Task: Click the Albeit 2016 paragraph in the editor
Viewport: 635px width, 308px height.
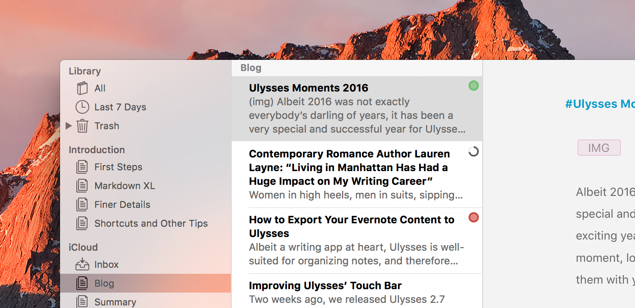Action: pyautogui.click(x=605, y=236)
